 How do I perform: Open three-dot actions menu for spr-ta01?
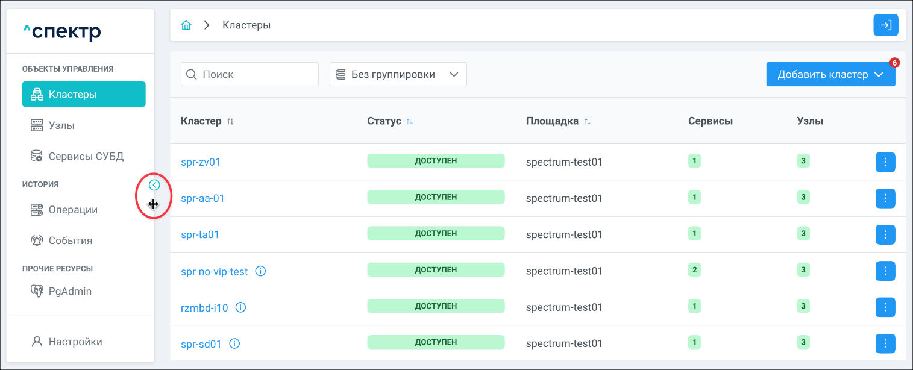click(x=885, y=234)
